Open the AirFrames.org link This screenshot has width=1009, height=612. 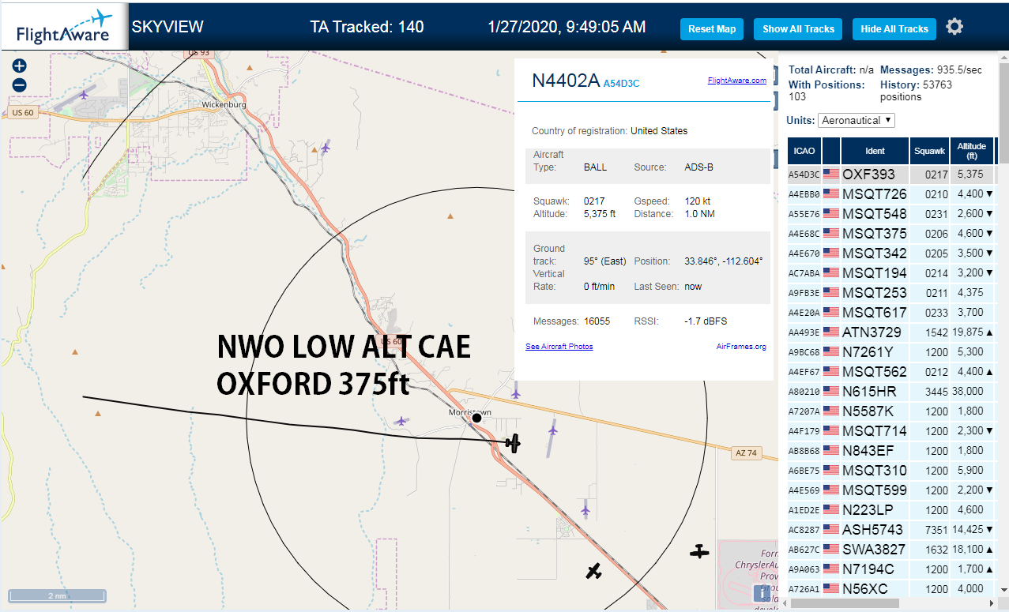pyautogui.click(x=741, y=347)
